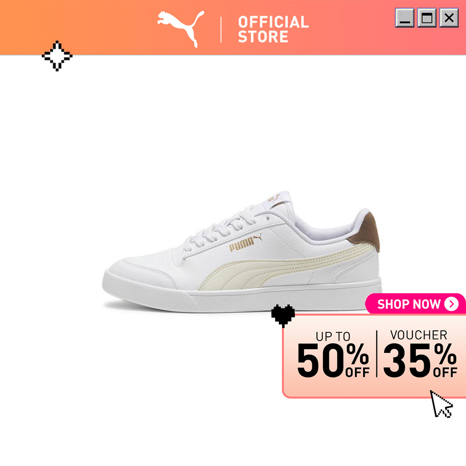This screenshot has height=466, width=466.
Task: Minimize the retro window
Action: [404, 18]
